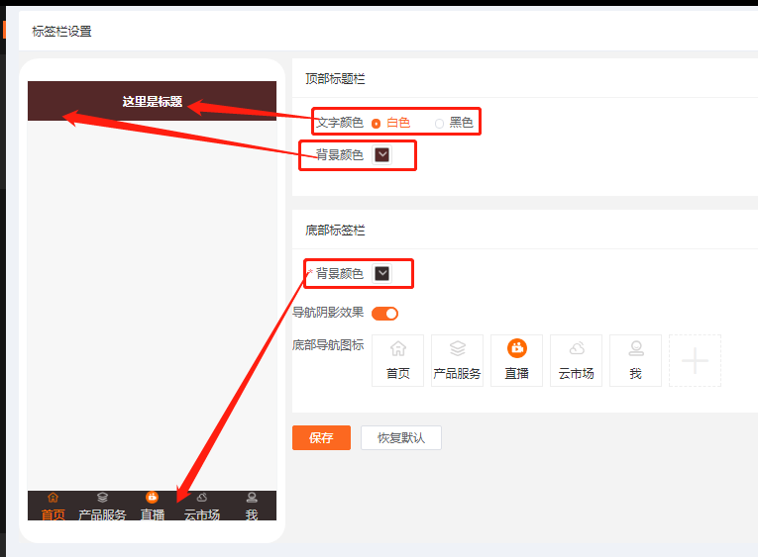Select 黑色 text color radio button
The width and height of the screenshot is (758, 557).
(439, 124)
